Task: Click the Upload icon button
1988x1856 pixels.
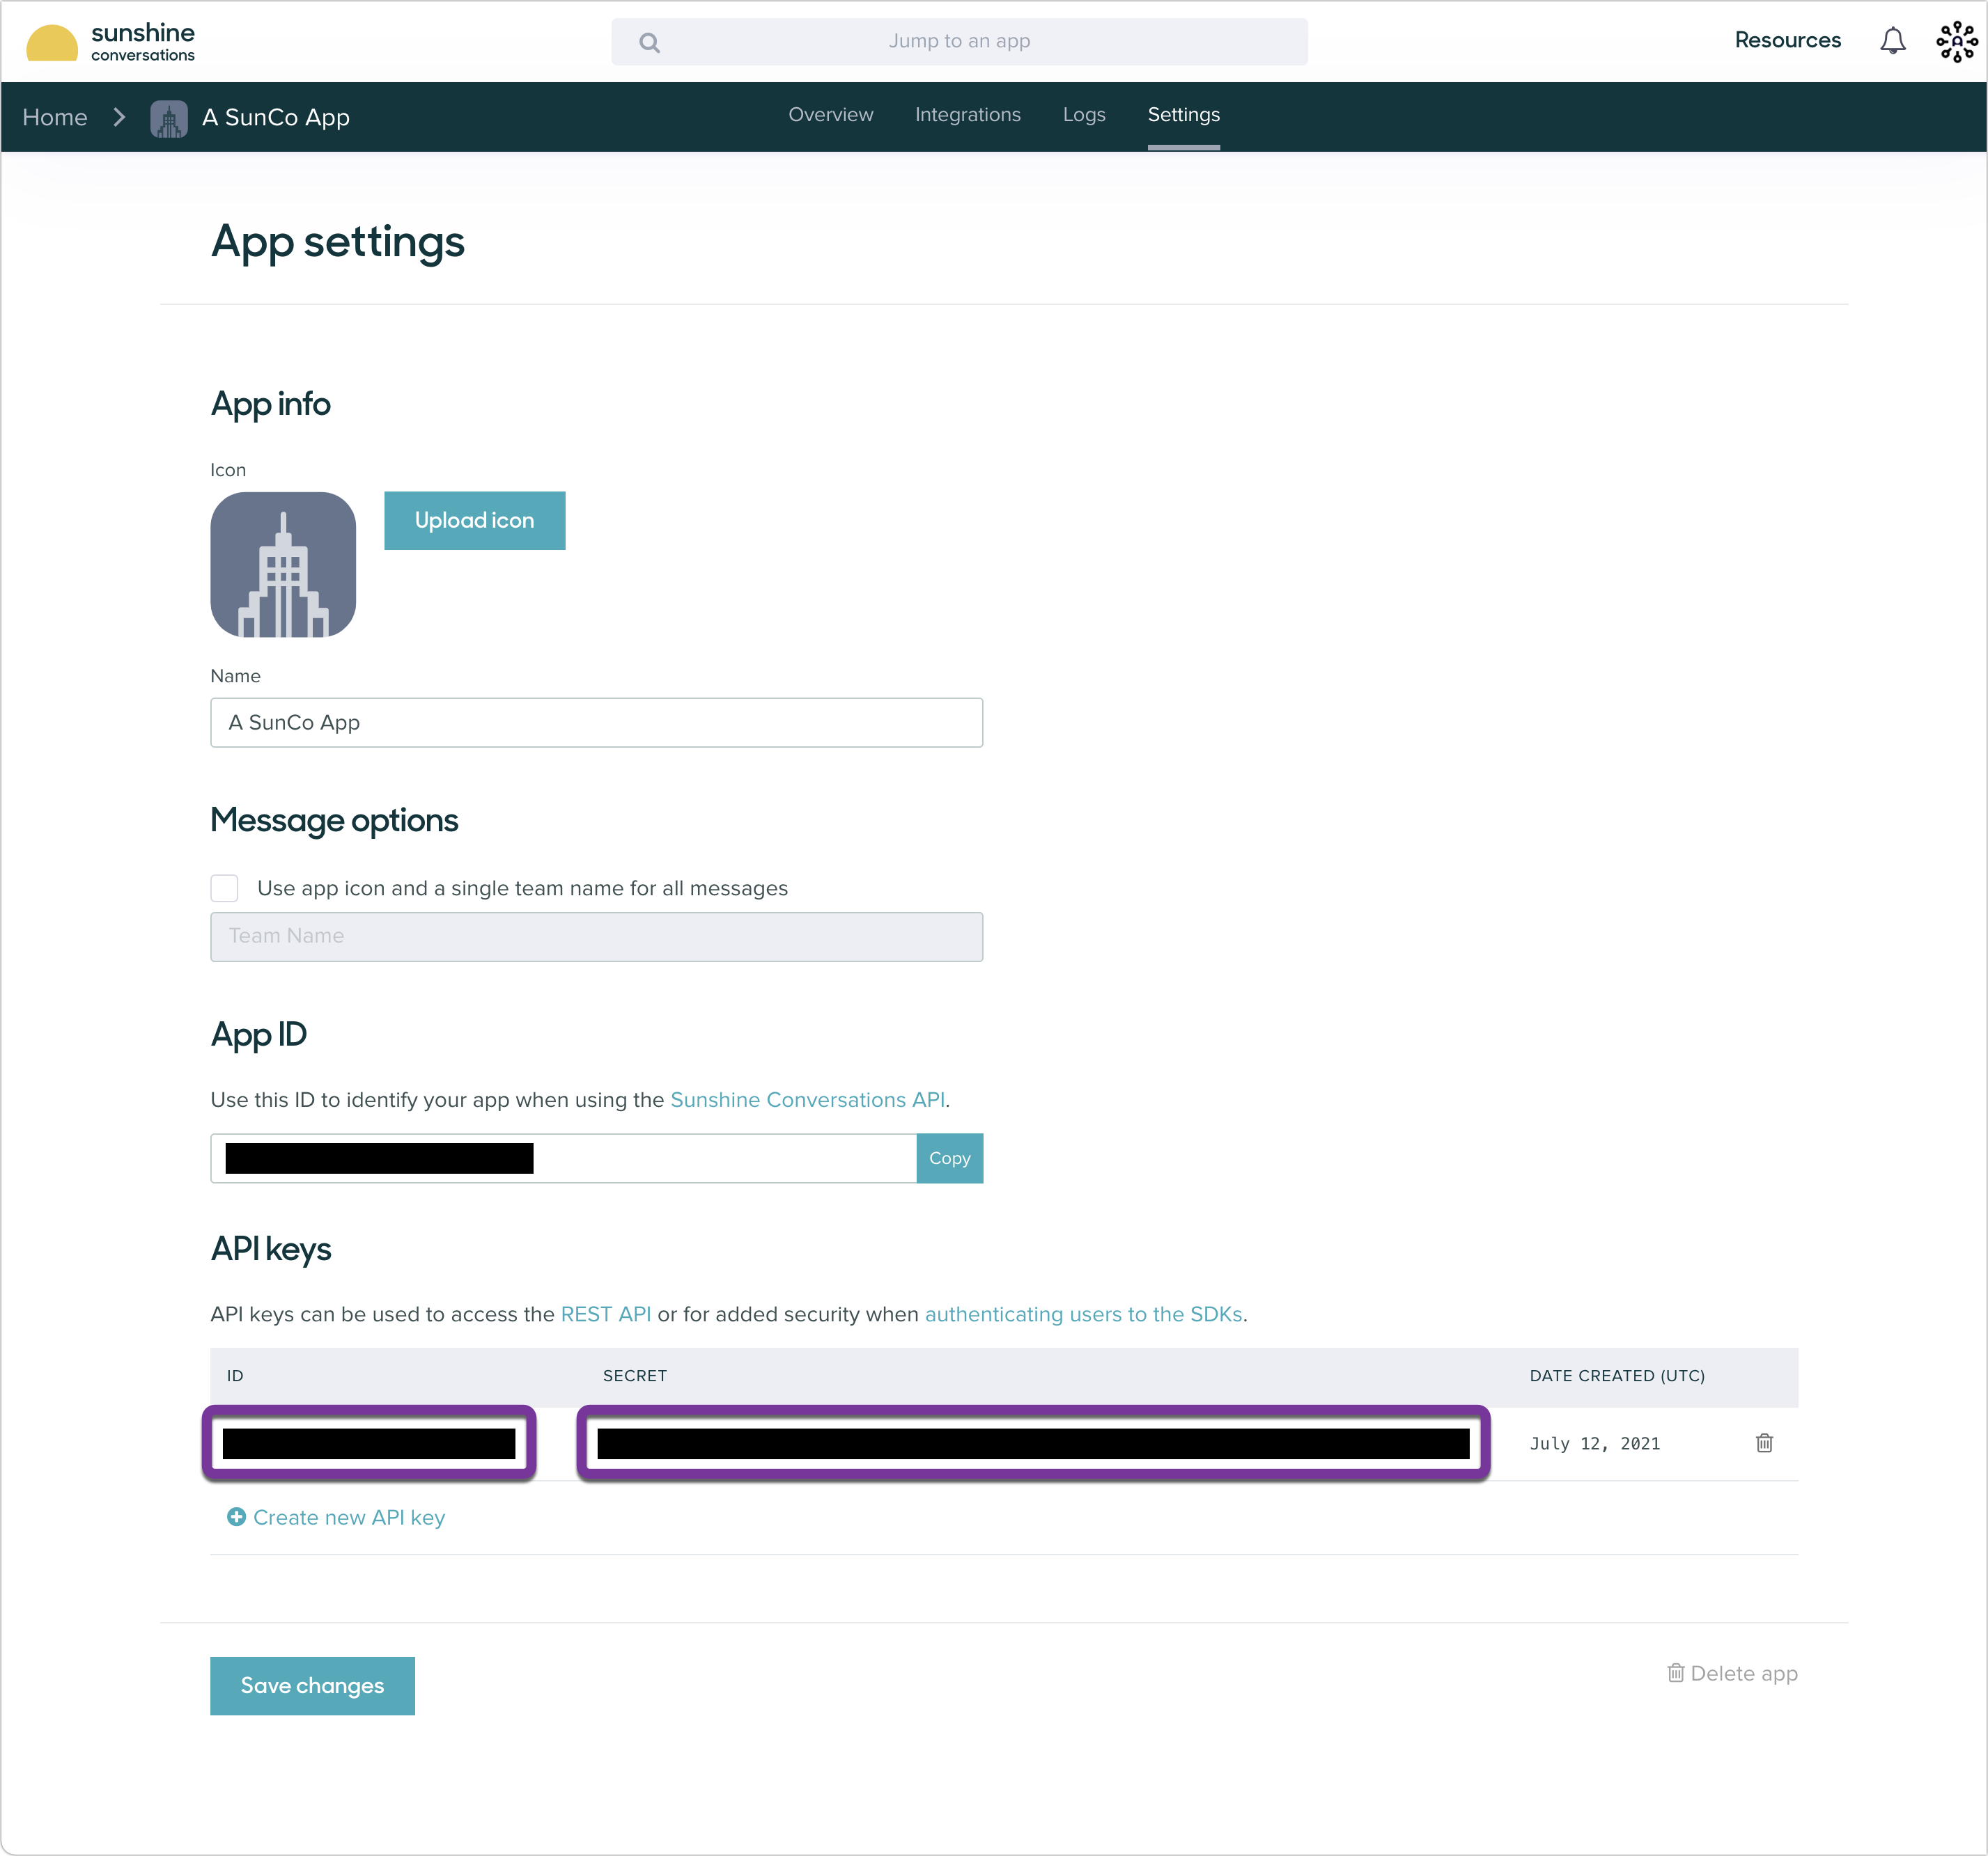Action: coord(474,520)
